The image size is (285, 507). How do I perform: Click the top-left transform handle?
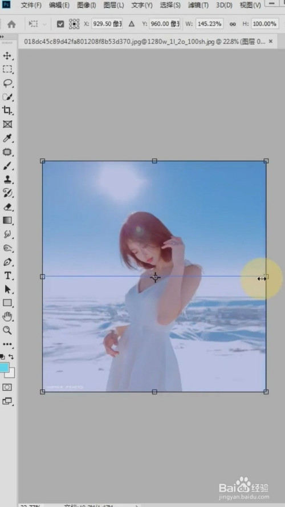coord(42,161)
